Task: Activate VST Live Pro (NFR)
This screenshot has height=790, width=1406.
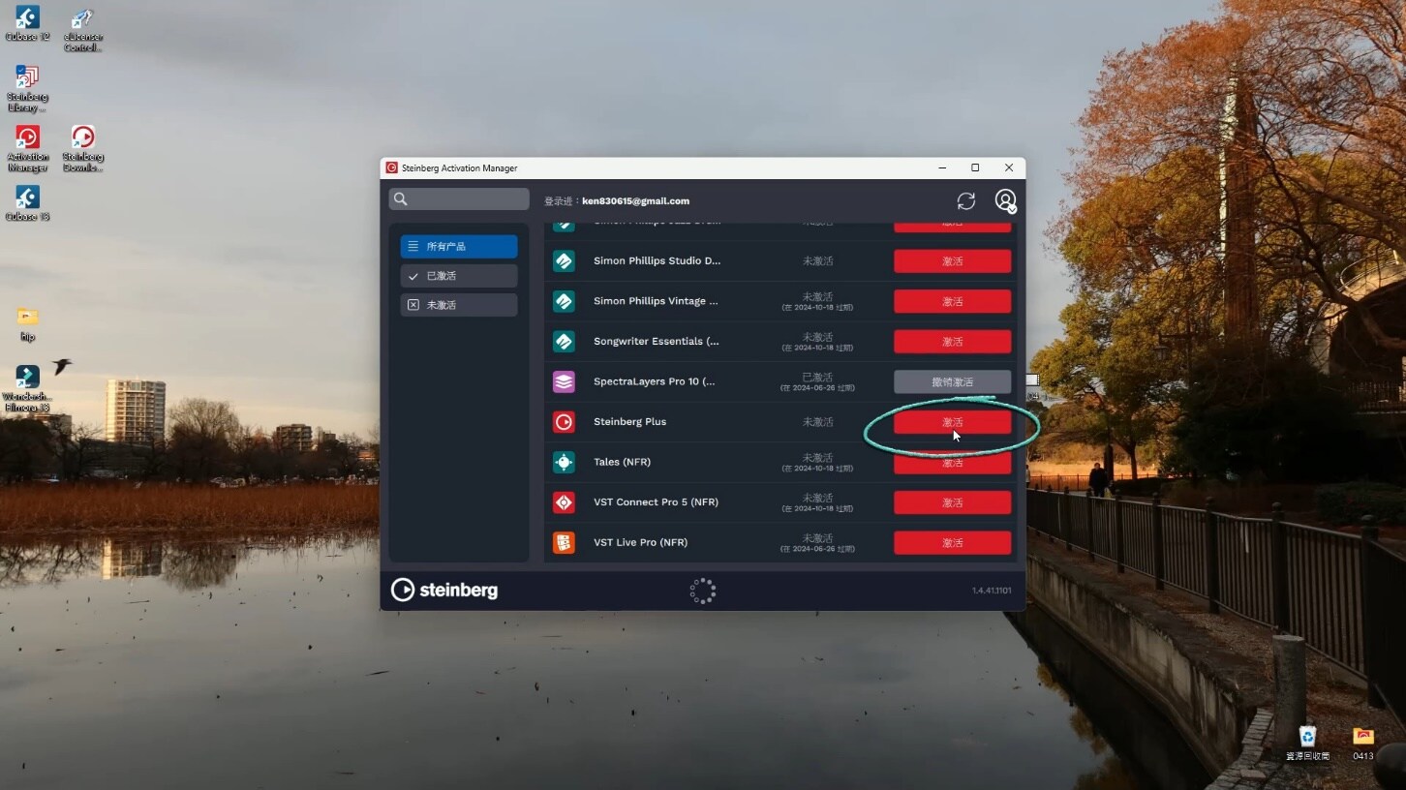Action: click(952, 542)
